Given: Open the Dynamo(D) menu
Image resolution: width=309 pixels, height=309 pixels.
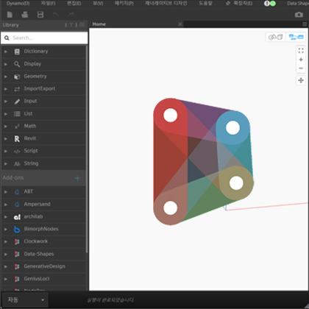Looking at the screenshot, I should 18,4.
